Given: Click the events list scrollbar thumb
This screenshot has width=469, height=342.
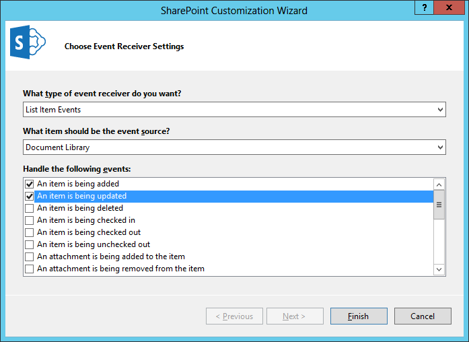Looking at the screenshot, I should [x=439, y=205].
